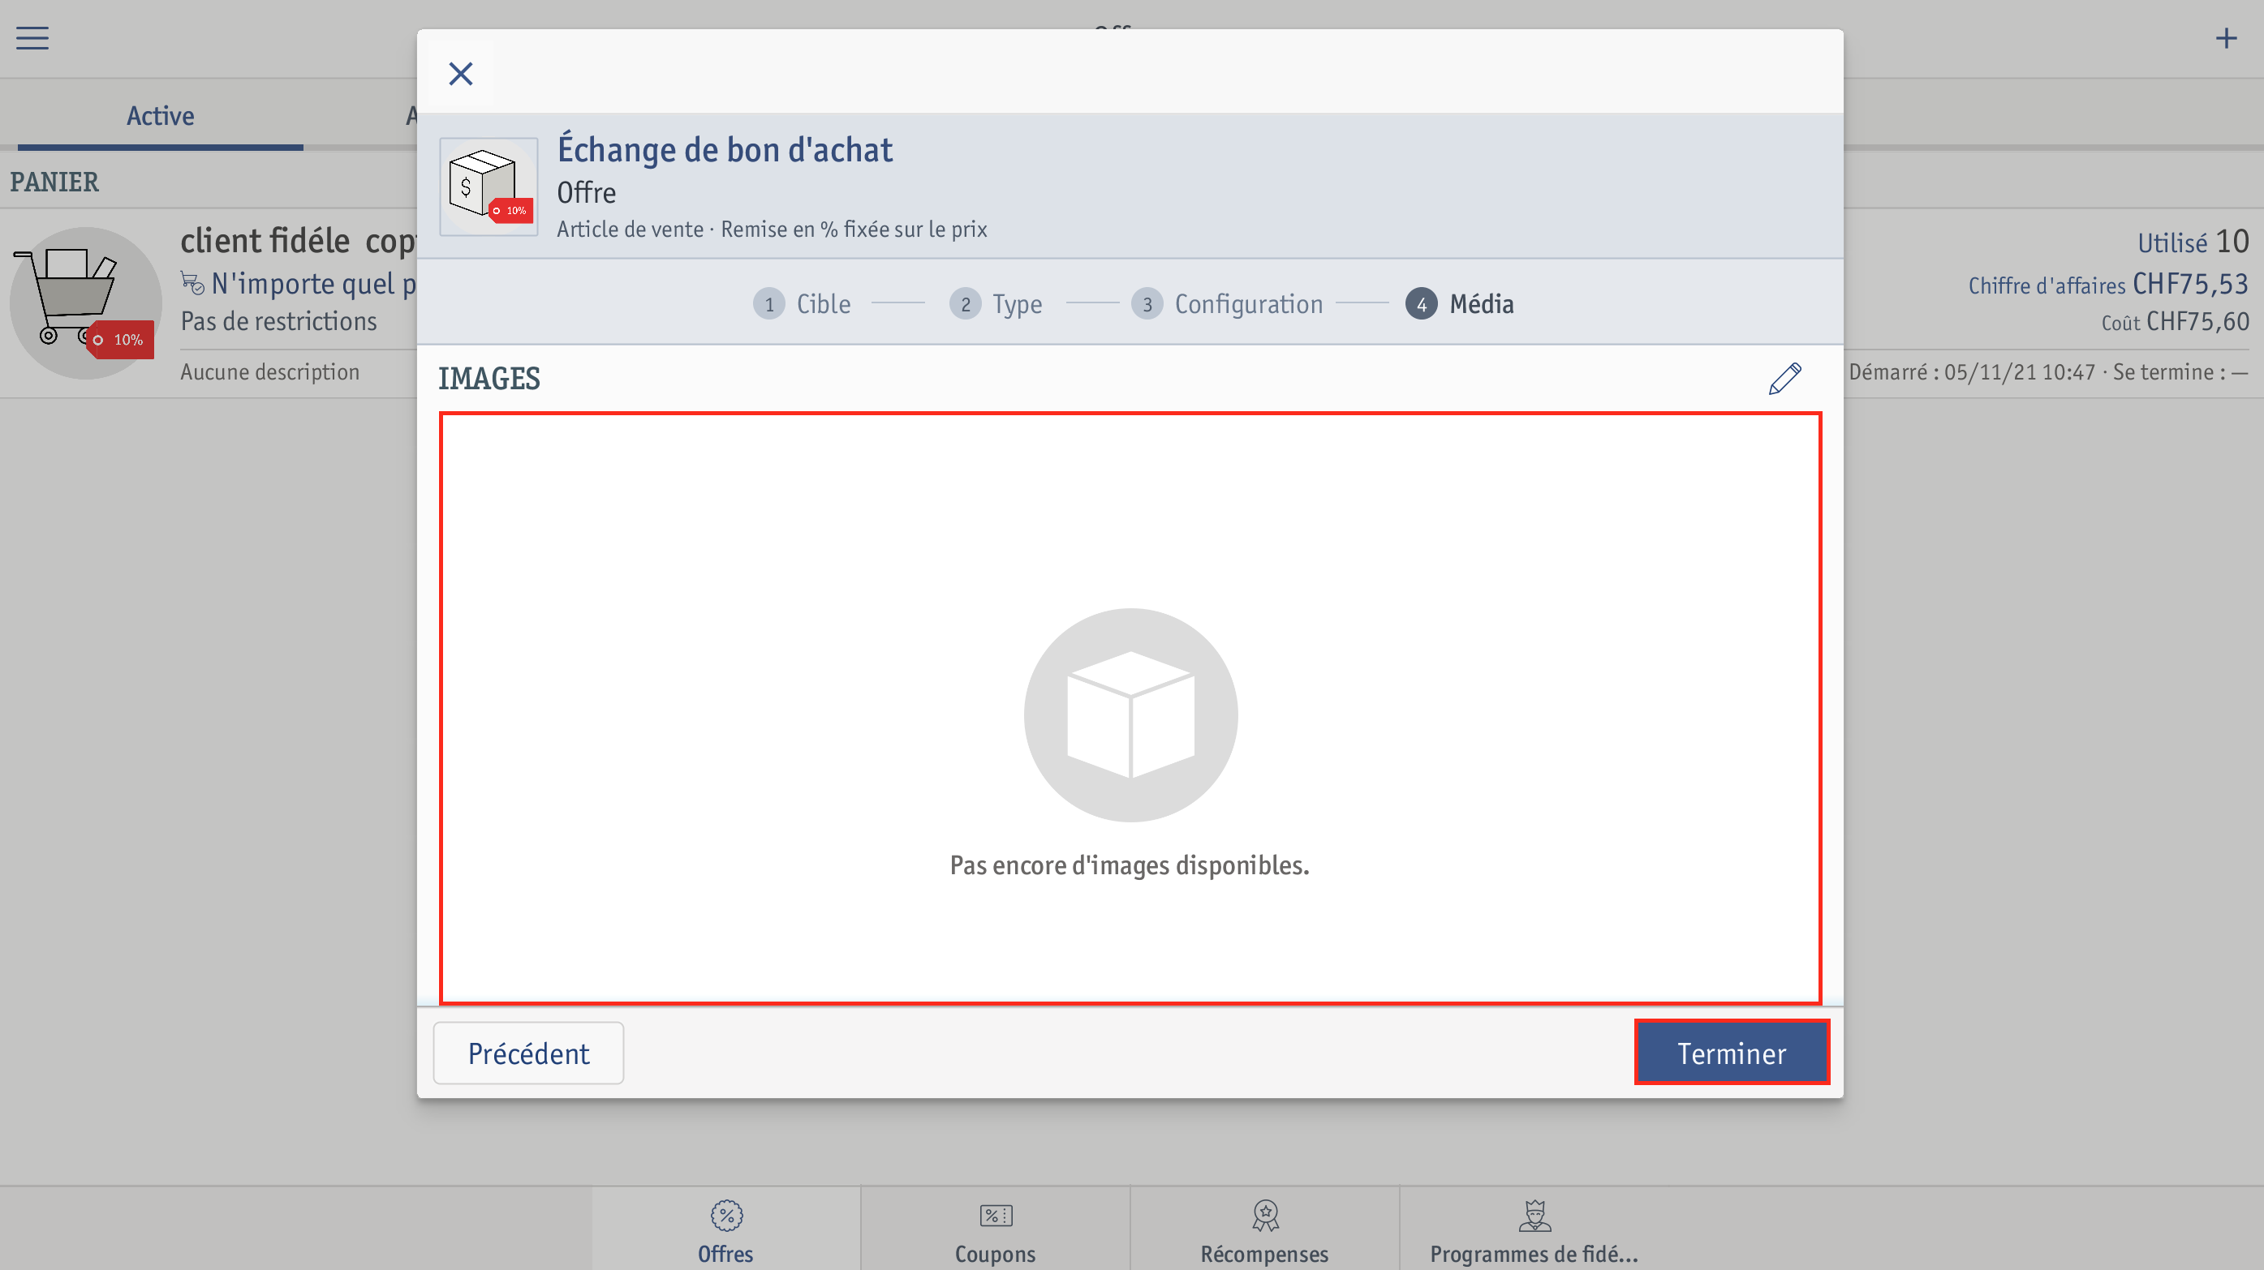Click the small cart icon beside 'N'importe quel'
This screenshot has height=1270, width=2264.
(x=192, y=283)
